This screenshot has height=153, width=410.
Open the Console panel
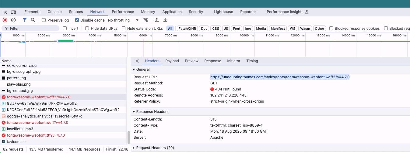(x=54, y=12)
